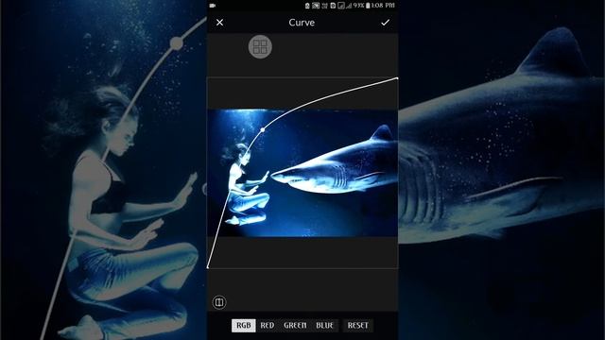Select the RGB channel tab
This screenshot has height=340, width=605.
pos(244,325)
